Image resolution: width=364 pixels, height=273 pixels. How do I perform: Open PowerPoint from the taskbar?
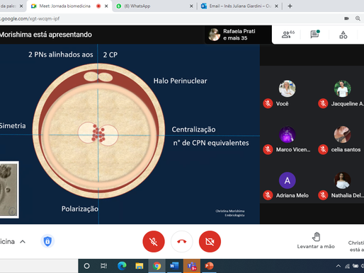pos(209,266)
